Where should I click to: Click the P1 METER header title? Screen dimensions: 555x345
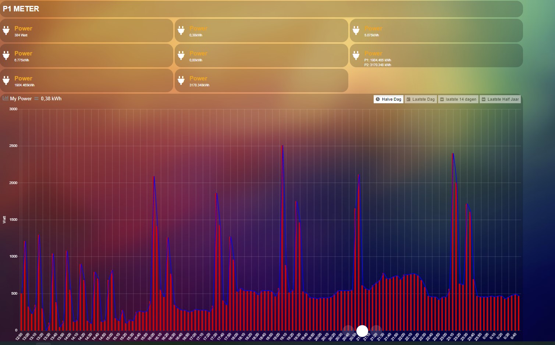[21, 9]
